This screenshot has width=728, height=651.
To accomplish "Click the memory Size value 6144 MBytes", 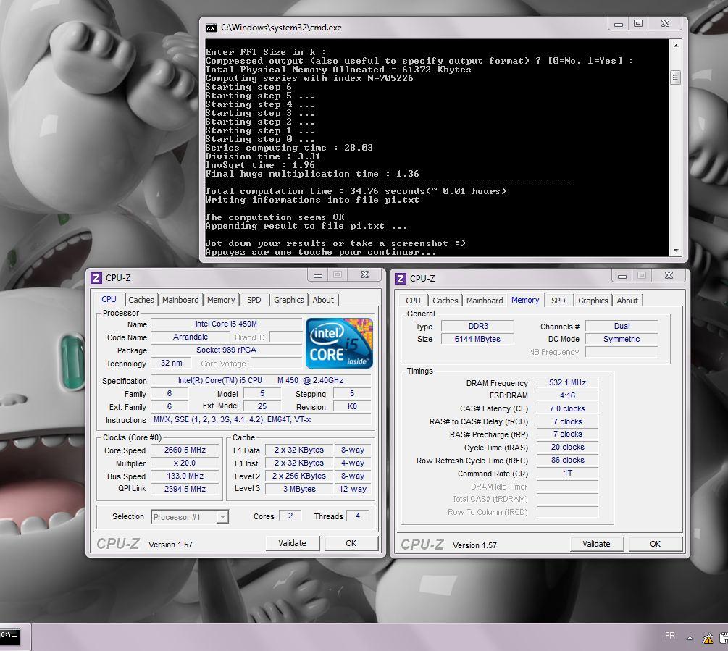I will pyautogui.click(x=478, y=339).
